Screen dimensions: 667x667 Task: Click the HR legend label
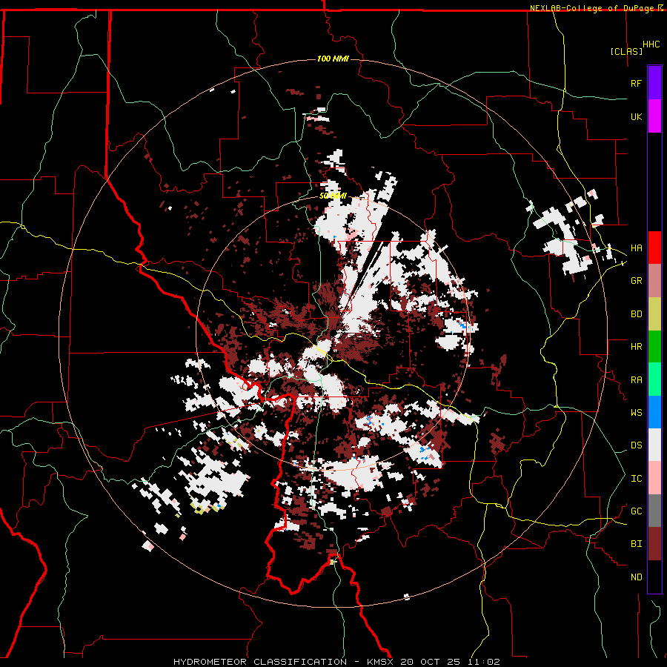pyautogui.click(x=636, y=347)
